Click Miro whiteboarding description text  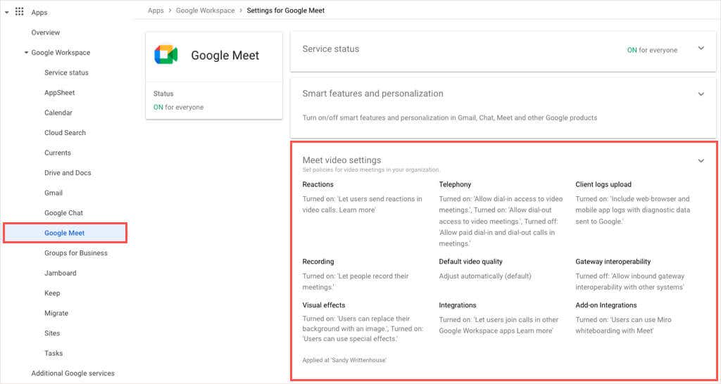[x=624, y=325]
